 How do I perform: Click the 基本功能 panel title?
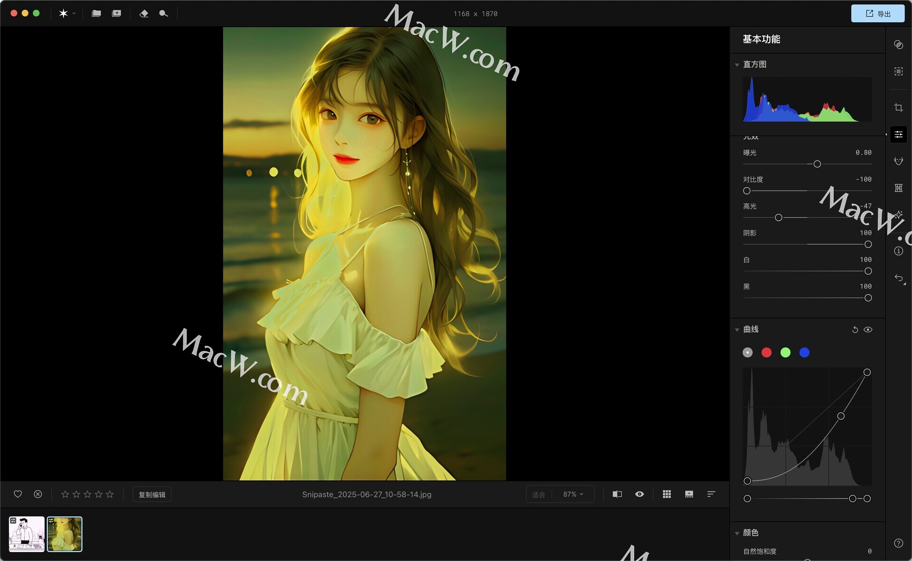coord(761,39)
